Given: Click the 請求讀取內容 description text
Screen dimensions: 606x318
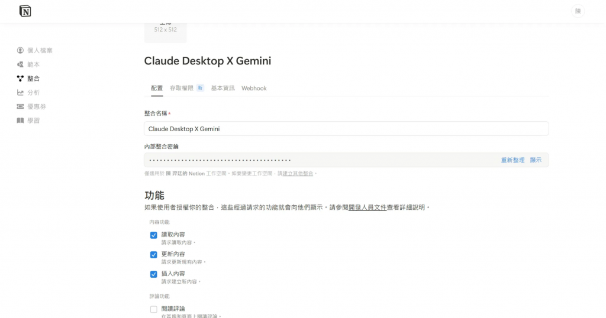Looking at the screenshot, I should pyautogui.click(x=179, y=243).
